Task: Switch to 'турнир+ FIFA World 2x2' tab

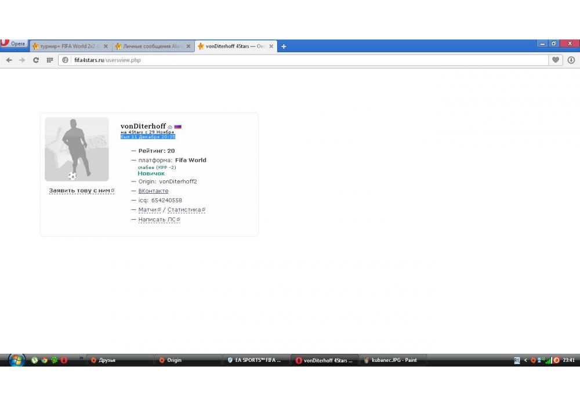Action: click(x=67, y=46)
